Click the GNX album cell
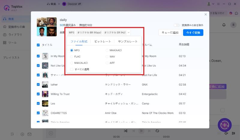 (145, 84)
